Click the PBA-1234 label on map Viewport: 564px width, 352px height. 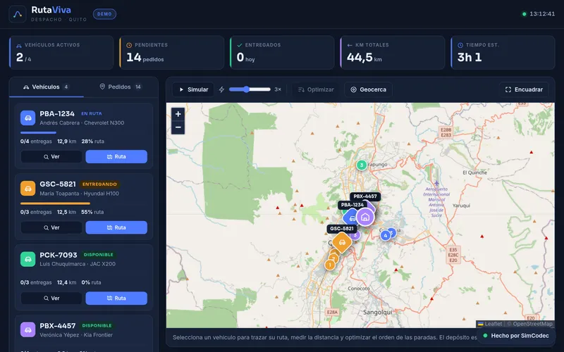coord(352,205)
